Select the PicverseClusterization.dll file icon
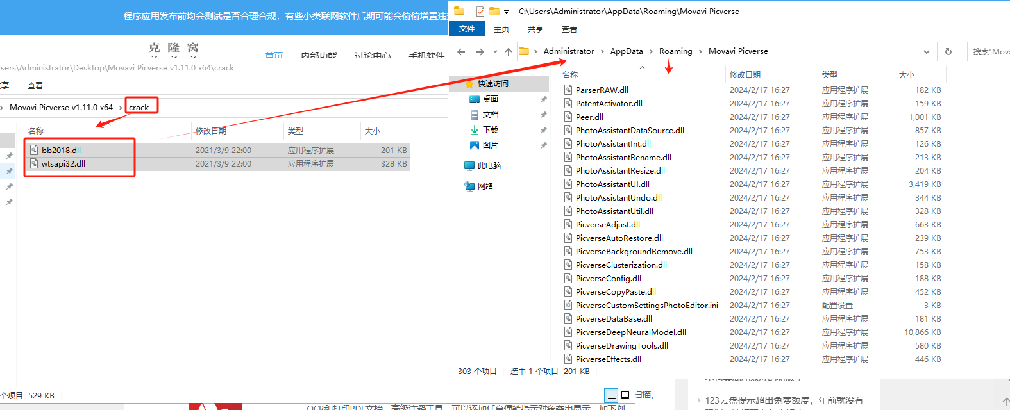This screenshot has width=1010, height=410. pyautogui.click(x=568, y=265)
